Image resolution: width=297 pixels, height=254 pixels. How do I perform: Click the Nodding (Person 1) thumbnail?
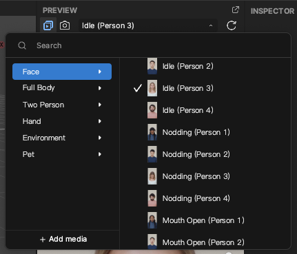pos(152,132)
